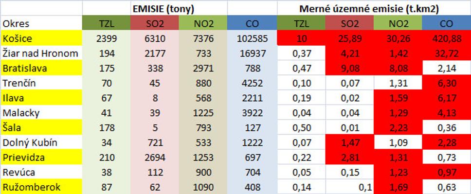Select the green TZL header under EMISIE
The height and width of the screenshot is (194, 471).
tap(107, 23)
